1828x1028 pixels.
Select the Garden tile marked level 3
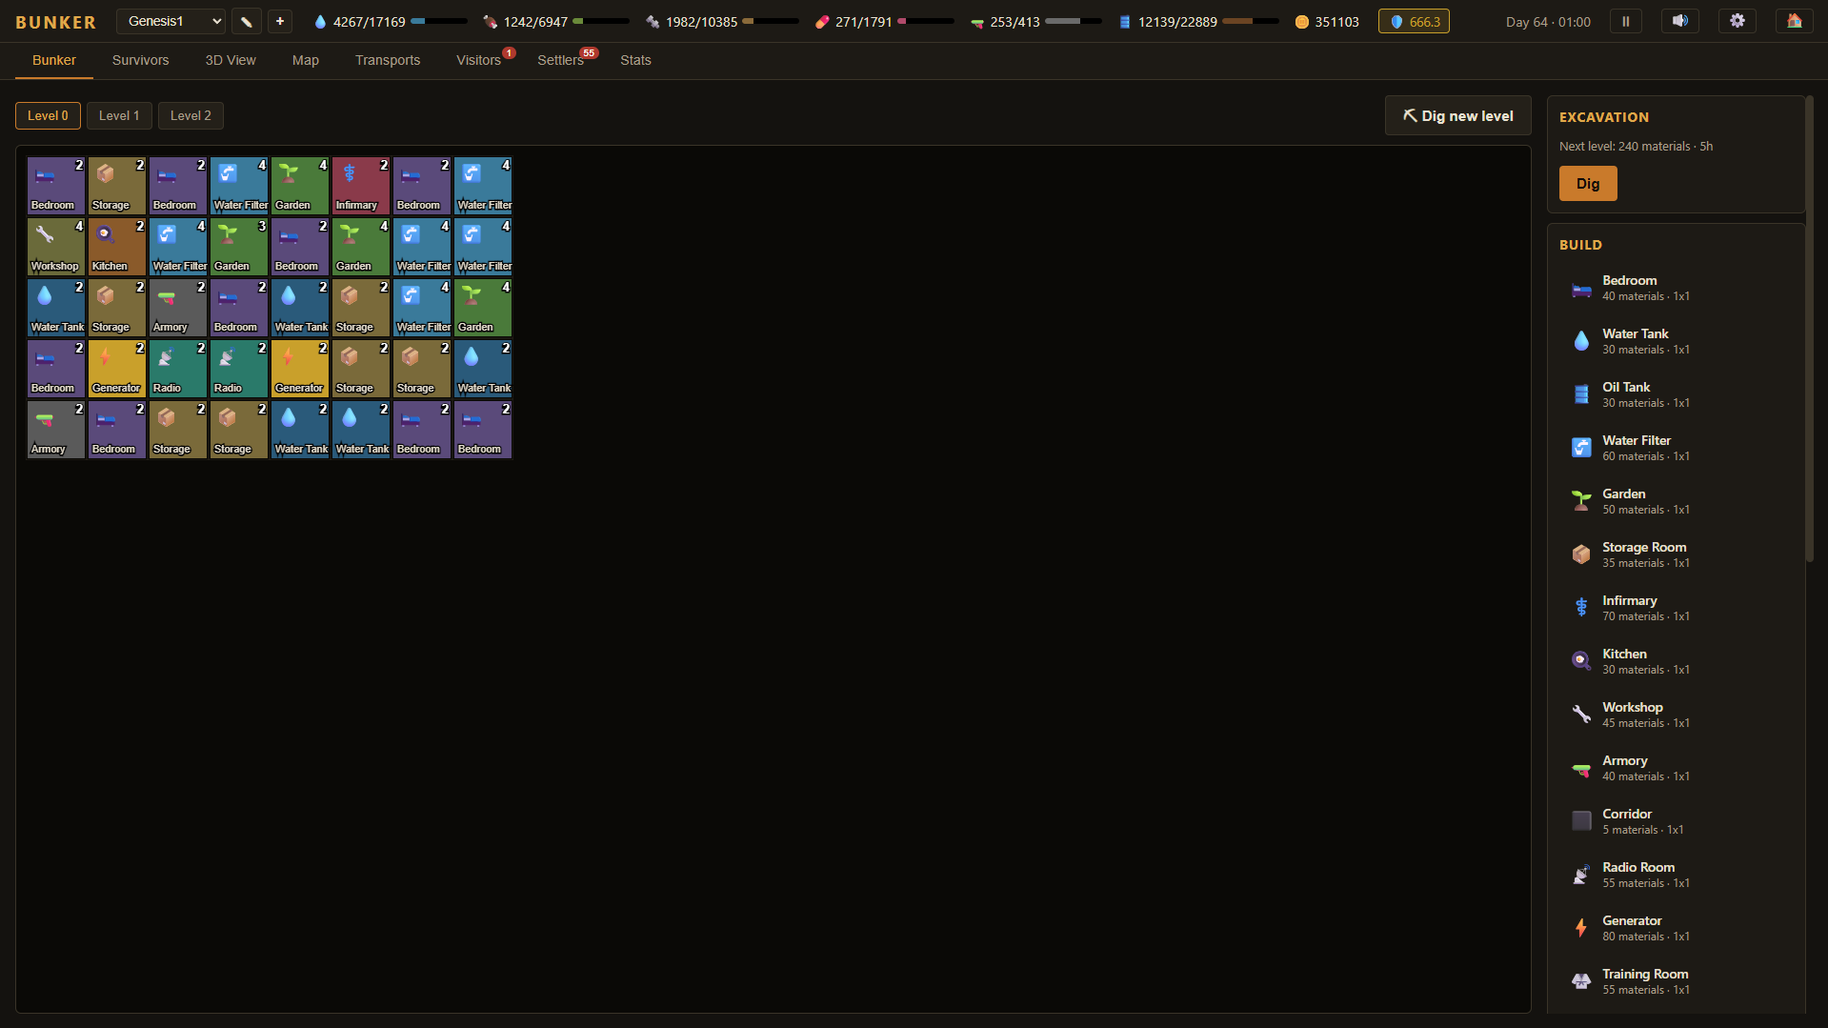[239, 247]
